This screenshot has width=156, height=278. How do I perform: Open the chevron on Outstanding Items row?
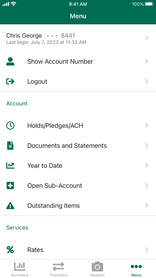coord(146,205)
